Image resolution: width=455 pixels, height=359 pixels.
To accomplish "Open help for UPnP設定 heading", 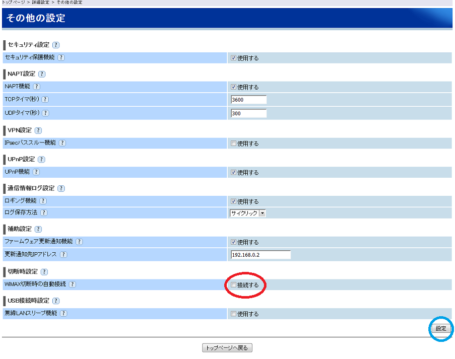I will tap(42, 159).
